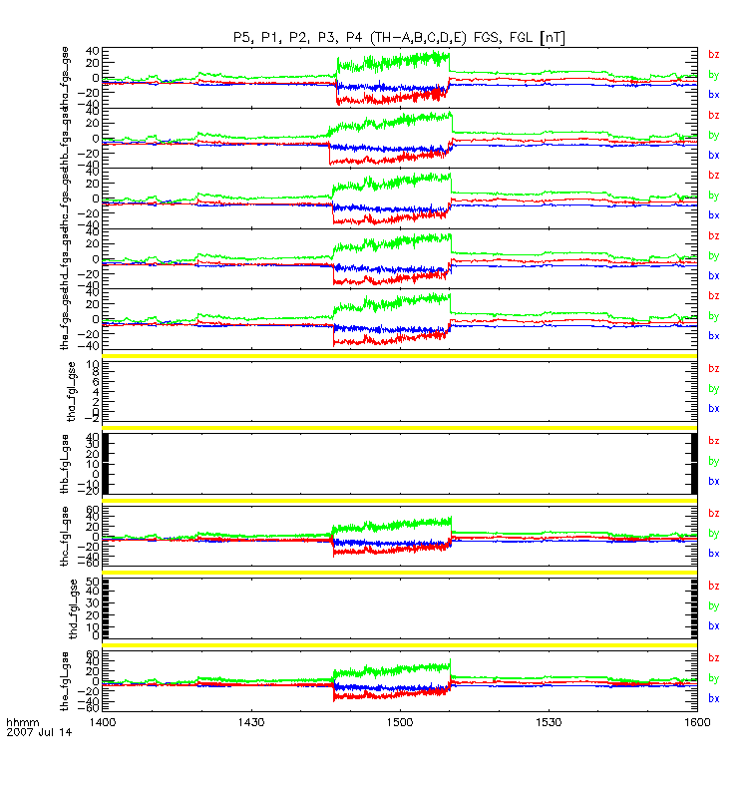Click the bx legend in the thd_fgl_gse panel
Screen dimensions: 748x798
click(713, 626)
